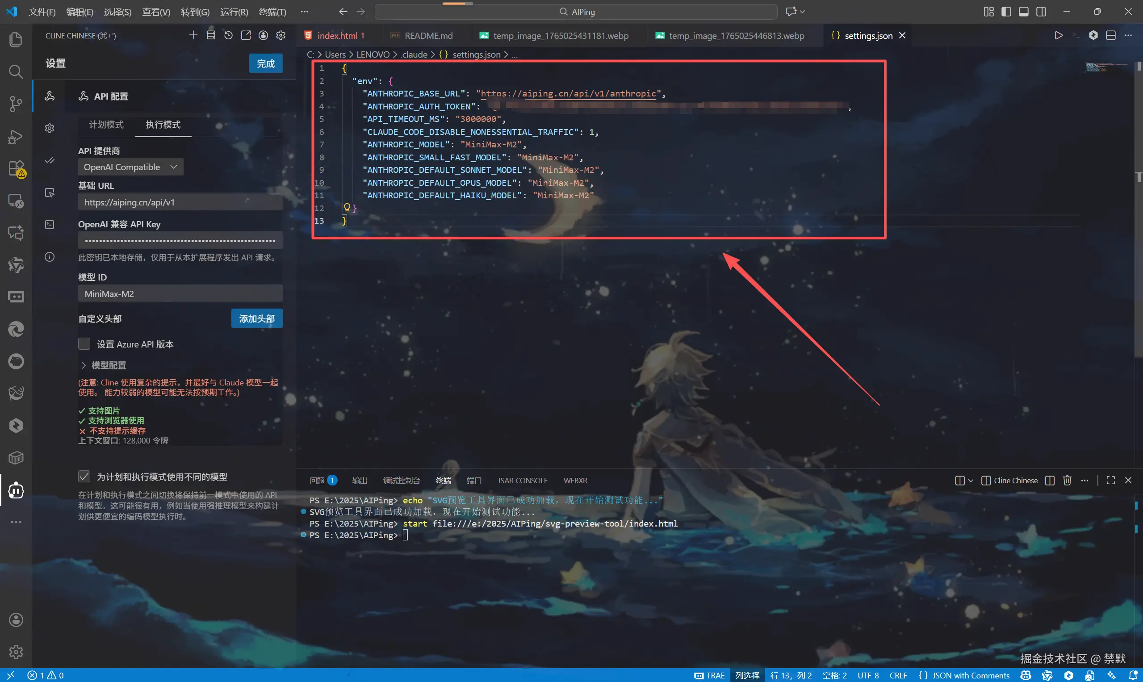The height and width of the screenshot is (682, 1143).
Task: Toggle the primary sidebar layout icon
Action: (x=1006, y=12)
